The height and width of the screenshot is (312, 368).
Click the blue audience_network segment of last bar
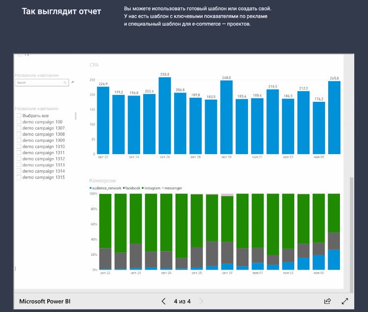[x=334, y=260]
